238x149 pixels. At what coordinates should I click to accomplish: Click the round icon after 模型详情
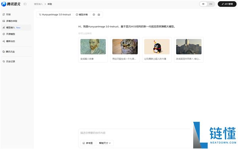[94, 15]
